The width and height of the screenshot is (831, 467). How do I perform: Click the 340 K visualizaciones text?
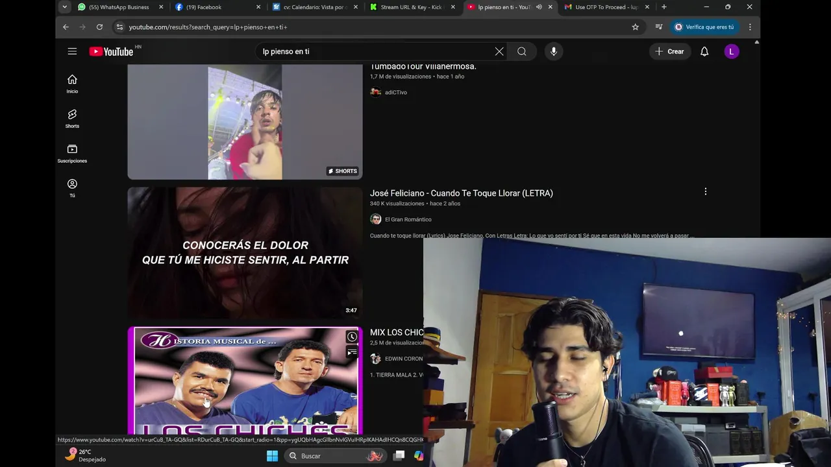[397, 204]
